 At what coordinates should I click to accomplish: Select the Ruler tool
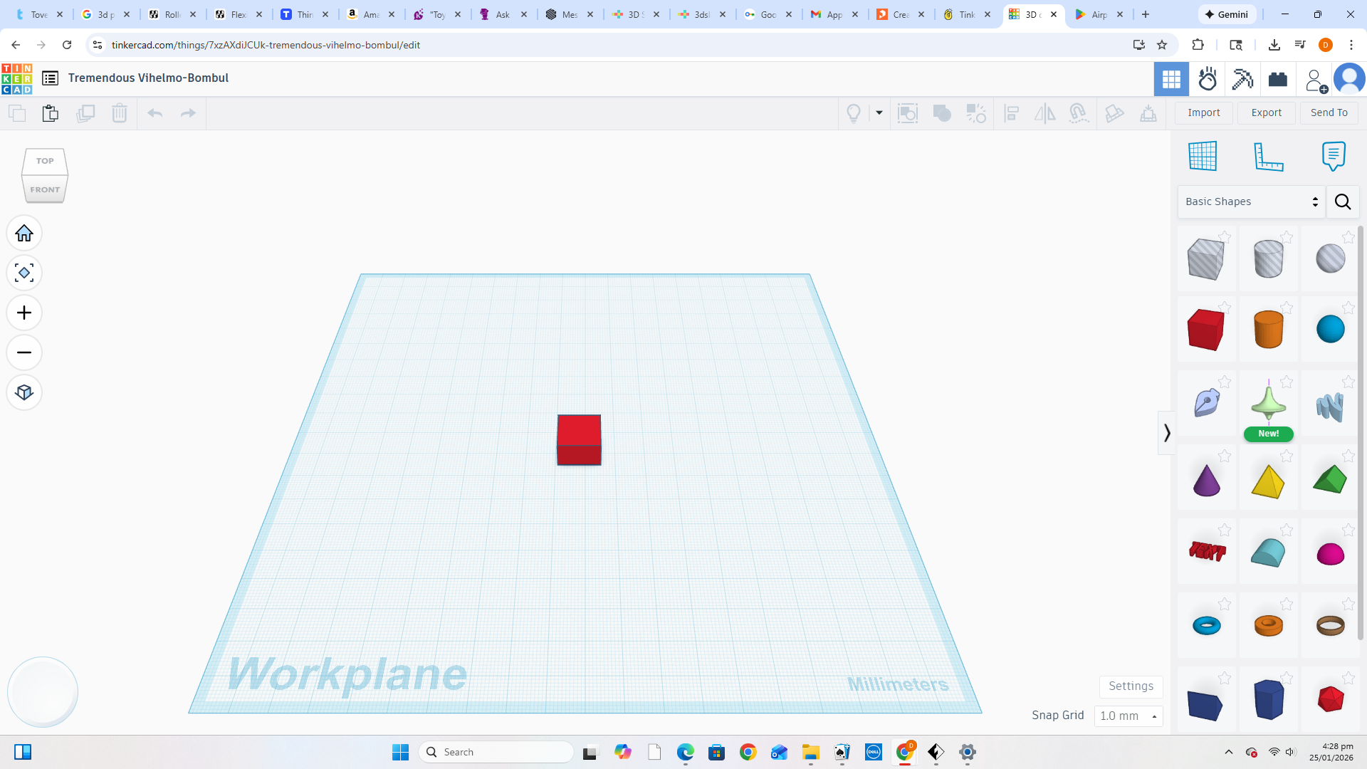click(x=1268, y=156)
